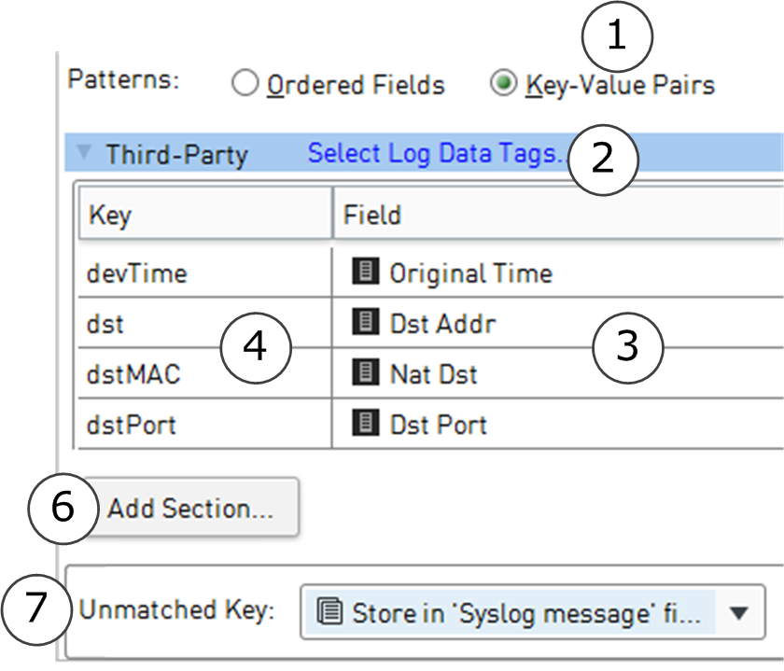Select the Ordered Fields radio button

(x=245, y=85)
